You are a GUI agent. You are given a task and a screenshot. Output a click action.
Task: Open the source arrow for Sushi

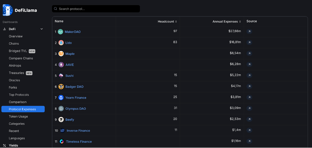tap(249, 75)
